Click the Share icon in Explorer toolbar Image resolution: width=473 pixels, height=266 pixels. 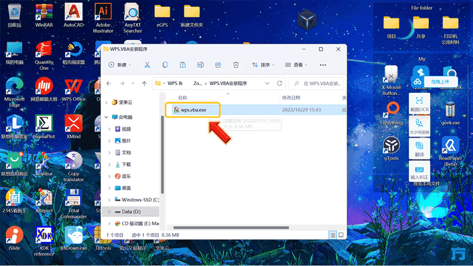(218, 65)
